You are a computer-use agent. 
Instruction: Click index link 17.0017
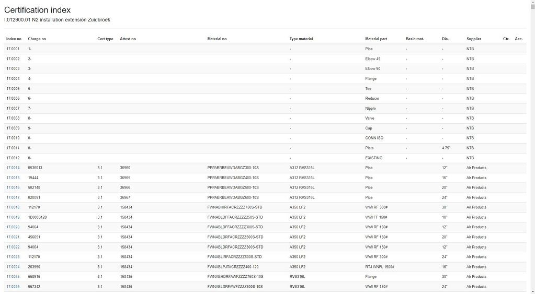pyautogui.click(x=13, y=197)
